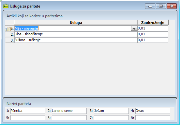Open the Usluga dropdown for Mlin - mlevenje
This screenshot has height=125, width=180.
click(134, 28)
